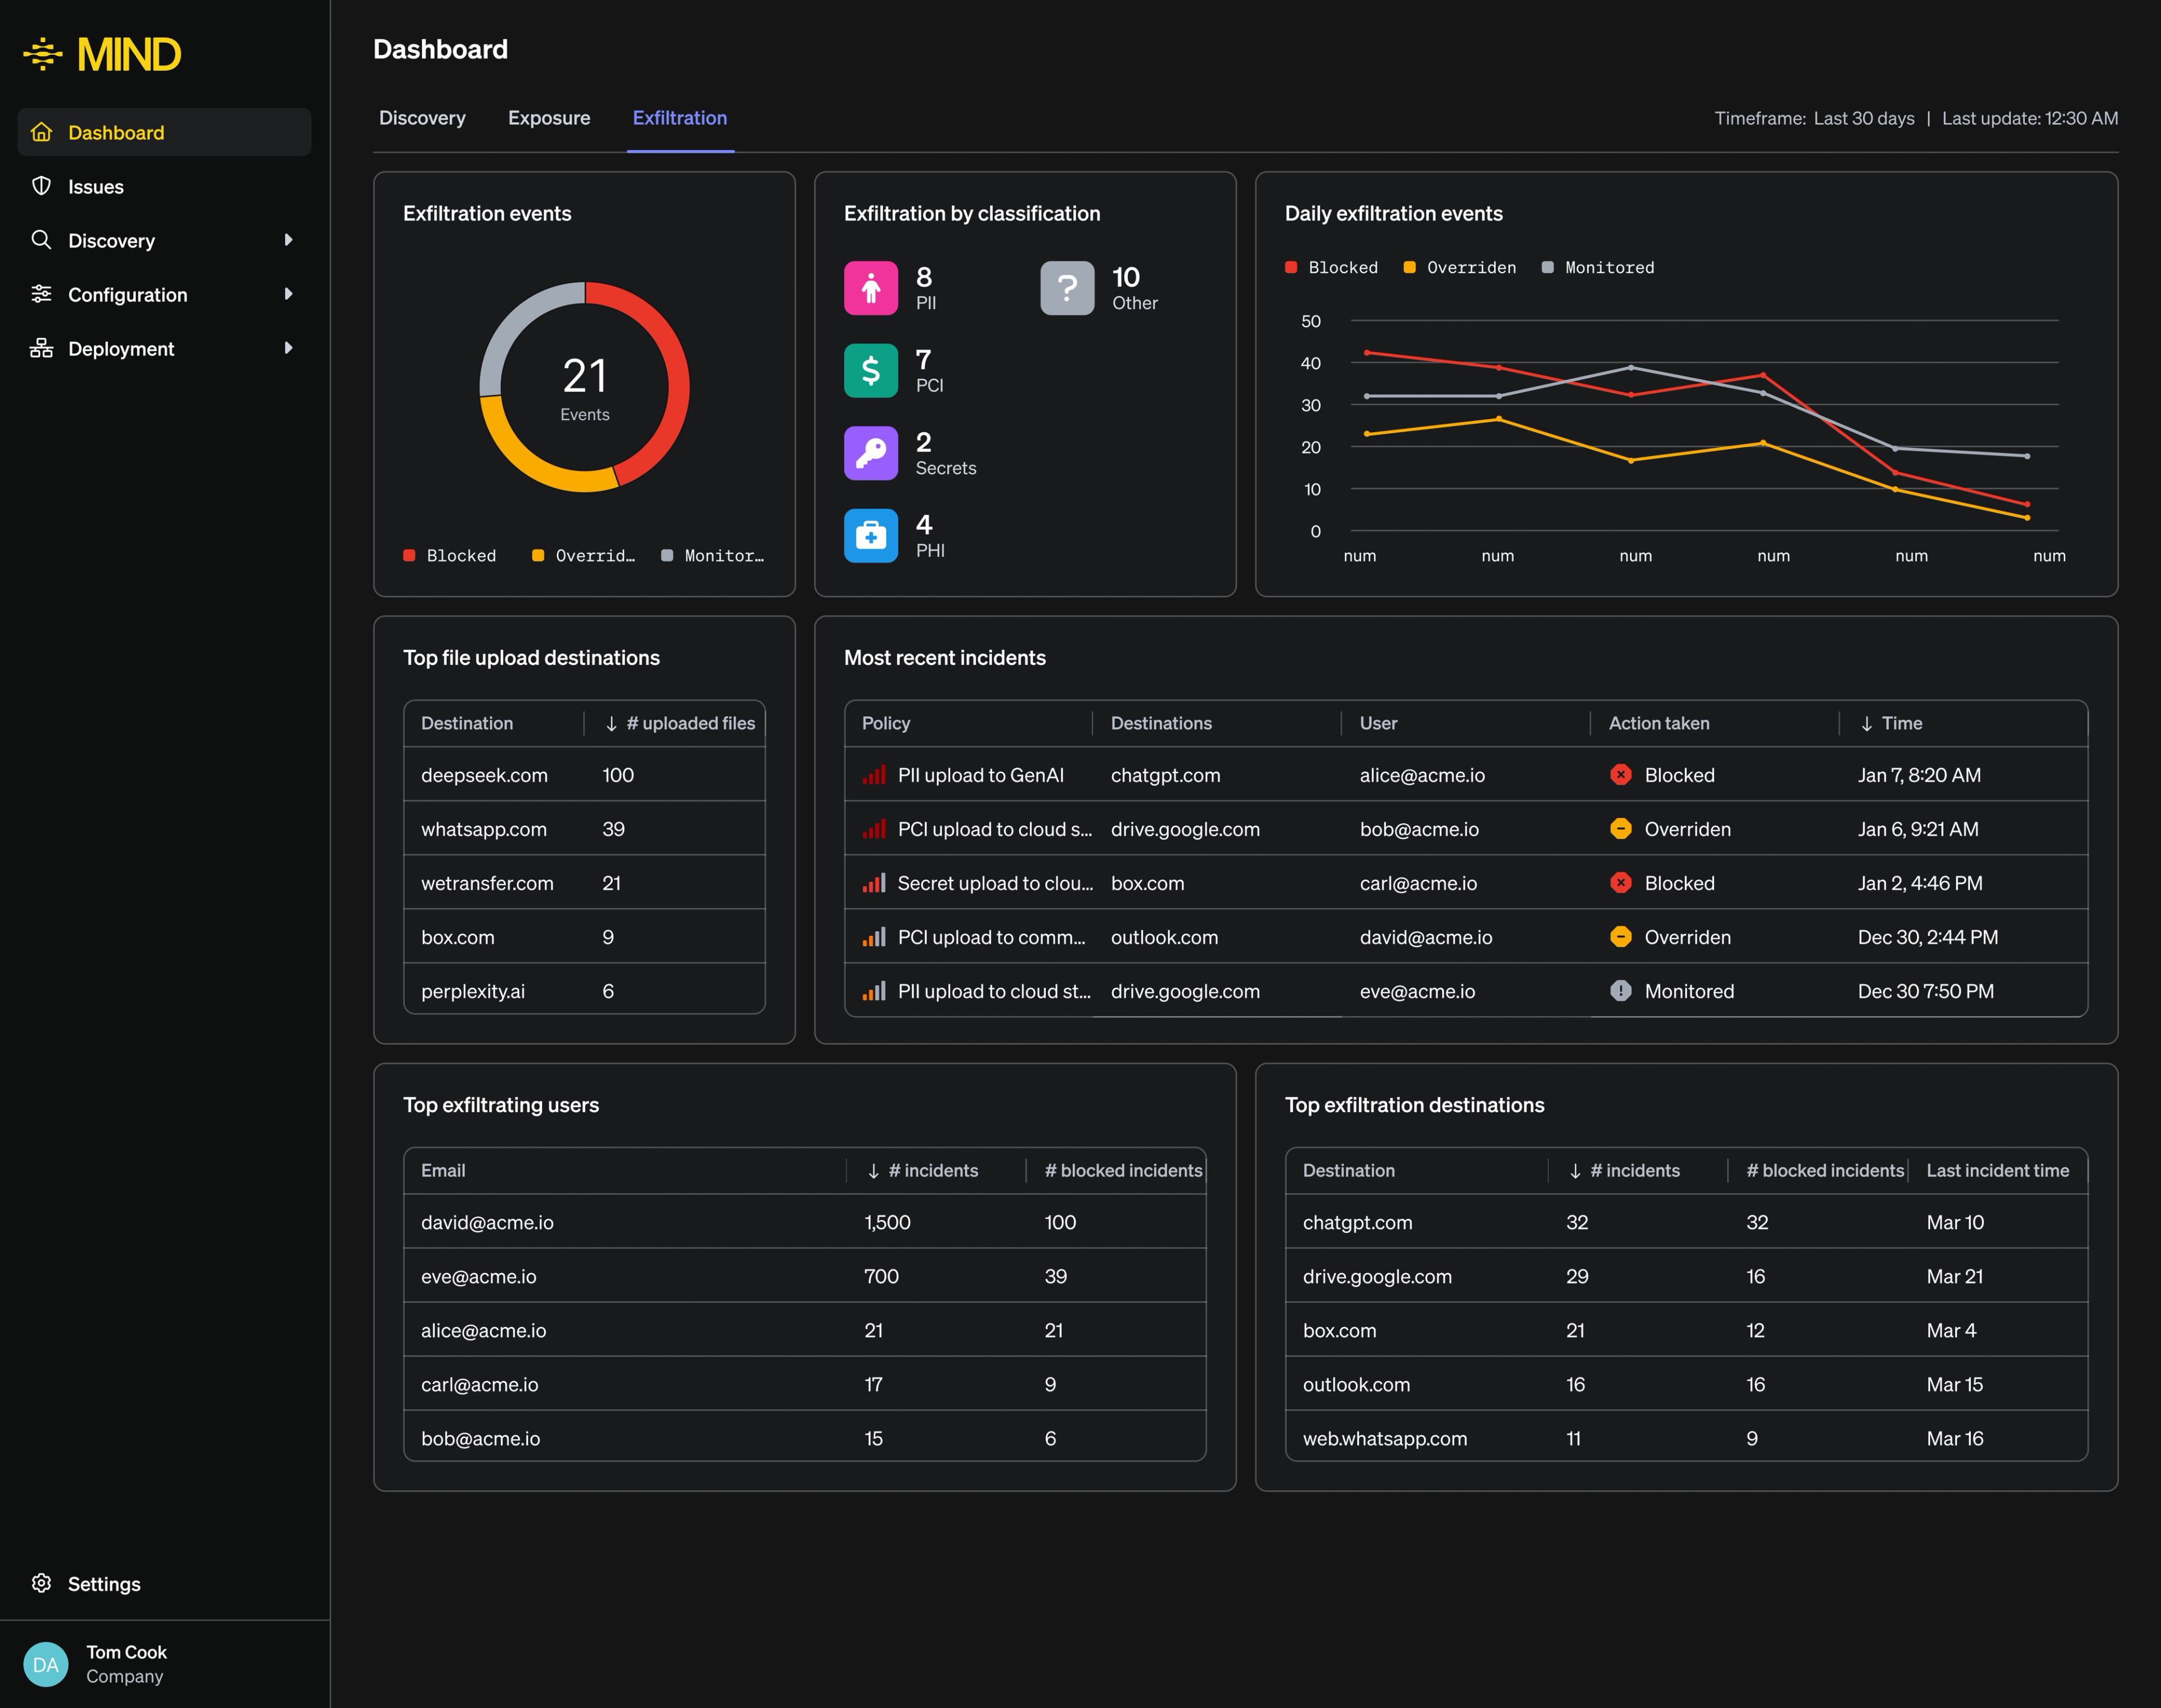Viewport: 2161px width, 1708px height.
Task: Click the green PCI dollar icon
Action: coord(870,371)
